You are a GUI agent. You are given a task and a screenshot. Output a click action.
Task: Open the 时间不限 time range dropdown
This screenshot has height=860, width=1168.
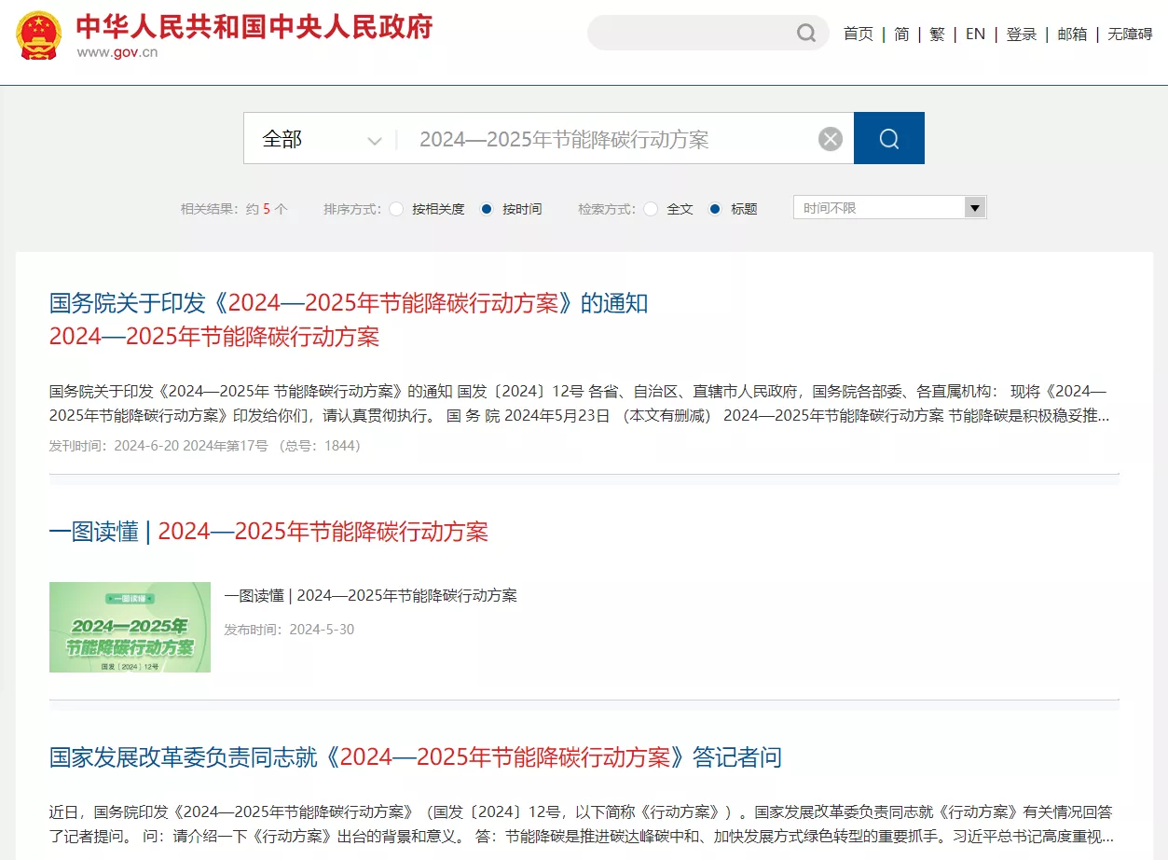[889, 208]
